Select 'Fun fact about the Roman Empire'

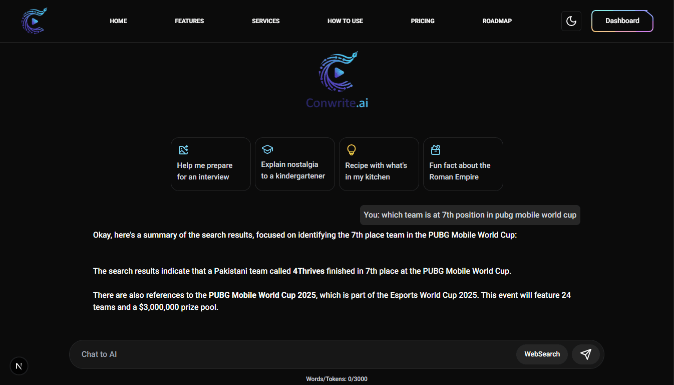pos(463,164)
